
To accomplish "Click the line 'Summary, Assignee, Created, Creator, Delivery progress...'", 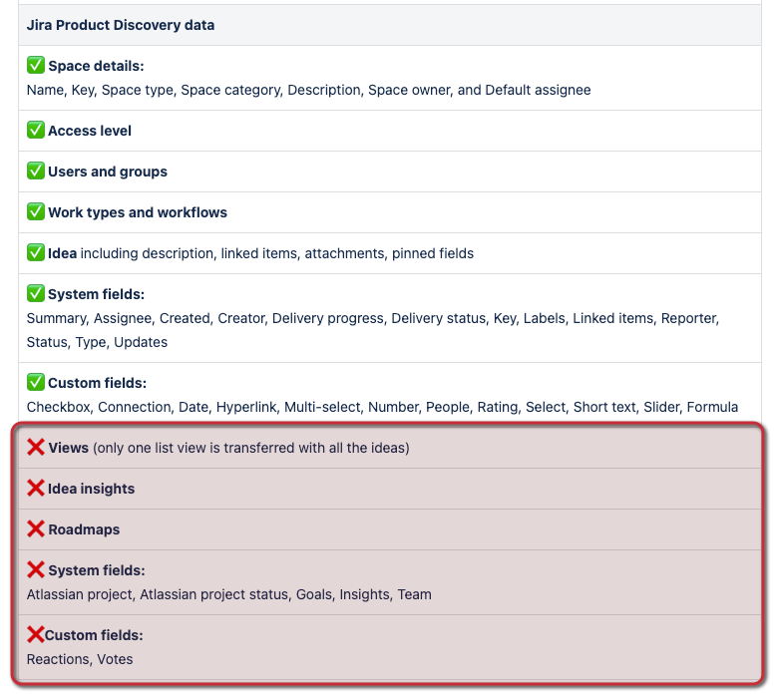I will [373, 318].
